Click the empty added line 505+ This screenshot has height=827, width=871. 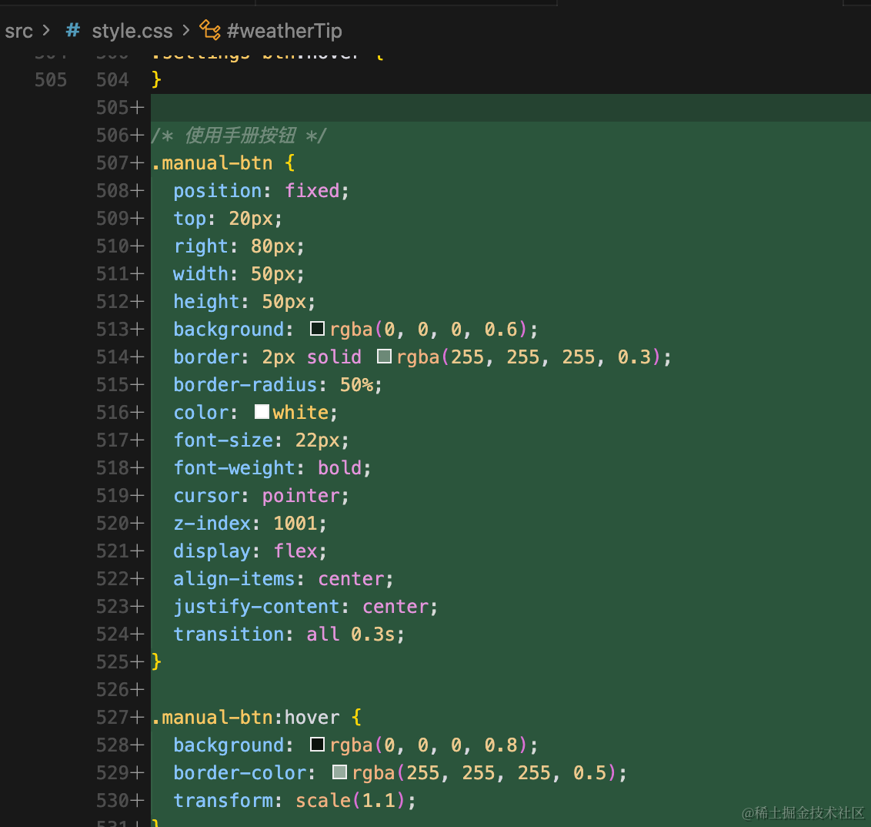coord(510,107)
